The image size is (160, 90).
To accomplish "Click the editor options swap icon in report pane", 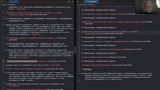I will click(x=66, y=1).
